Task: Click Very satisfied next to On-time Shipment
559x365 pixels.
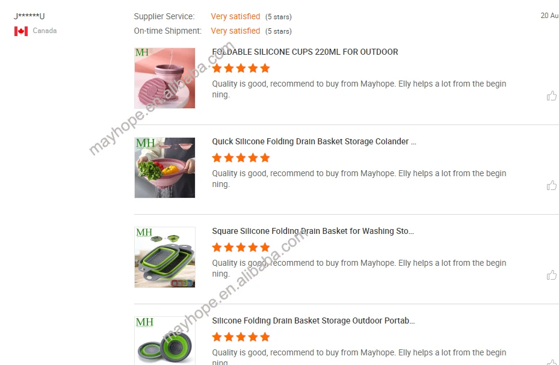Action: point(235,31)
